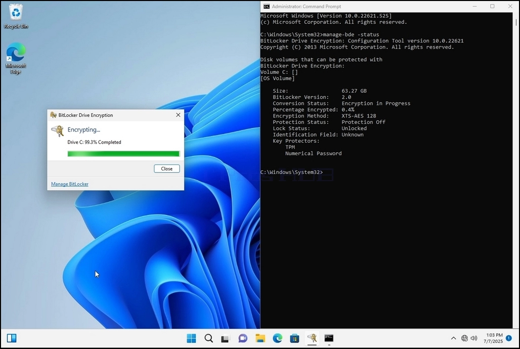Image resolution: width=520 pixels, height=349 pixels.
Task: Click 'XTS-AES 128' encryption method value
Action: coord(359,116)
